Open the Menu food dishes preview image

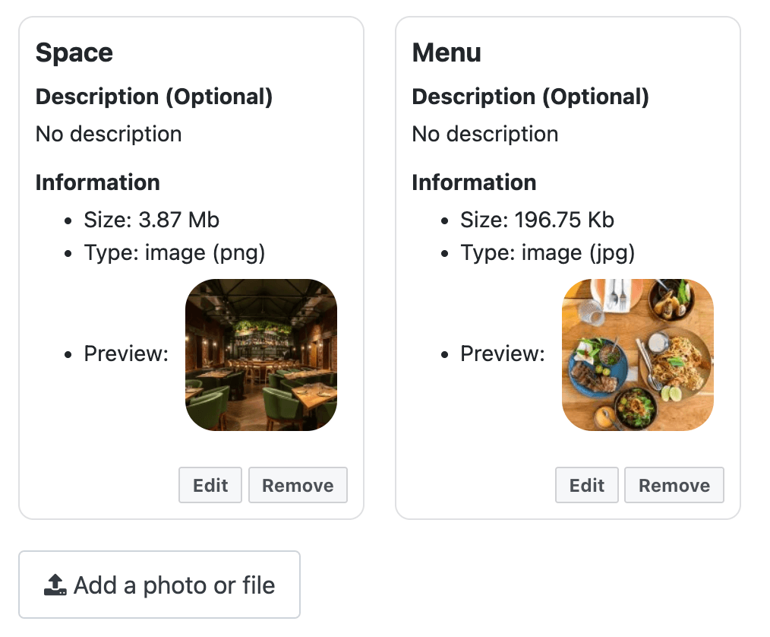[x=638, y=354]
